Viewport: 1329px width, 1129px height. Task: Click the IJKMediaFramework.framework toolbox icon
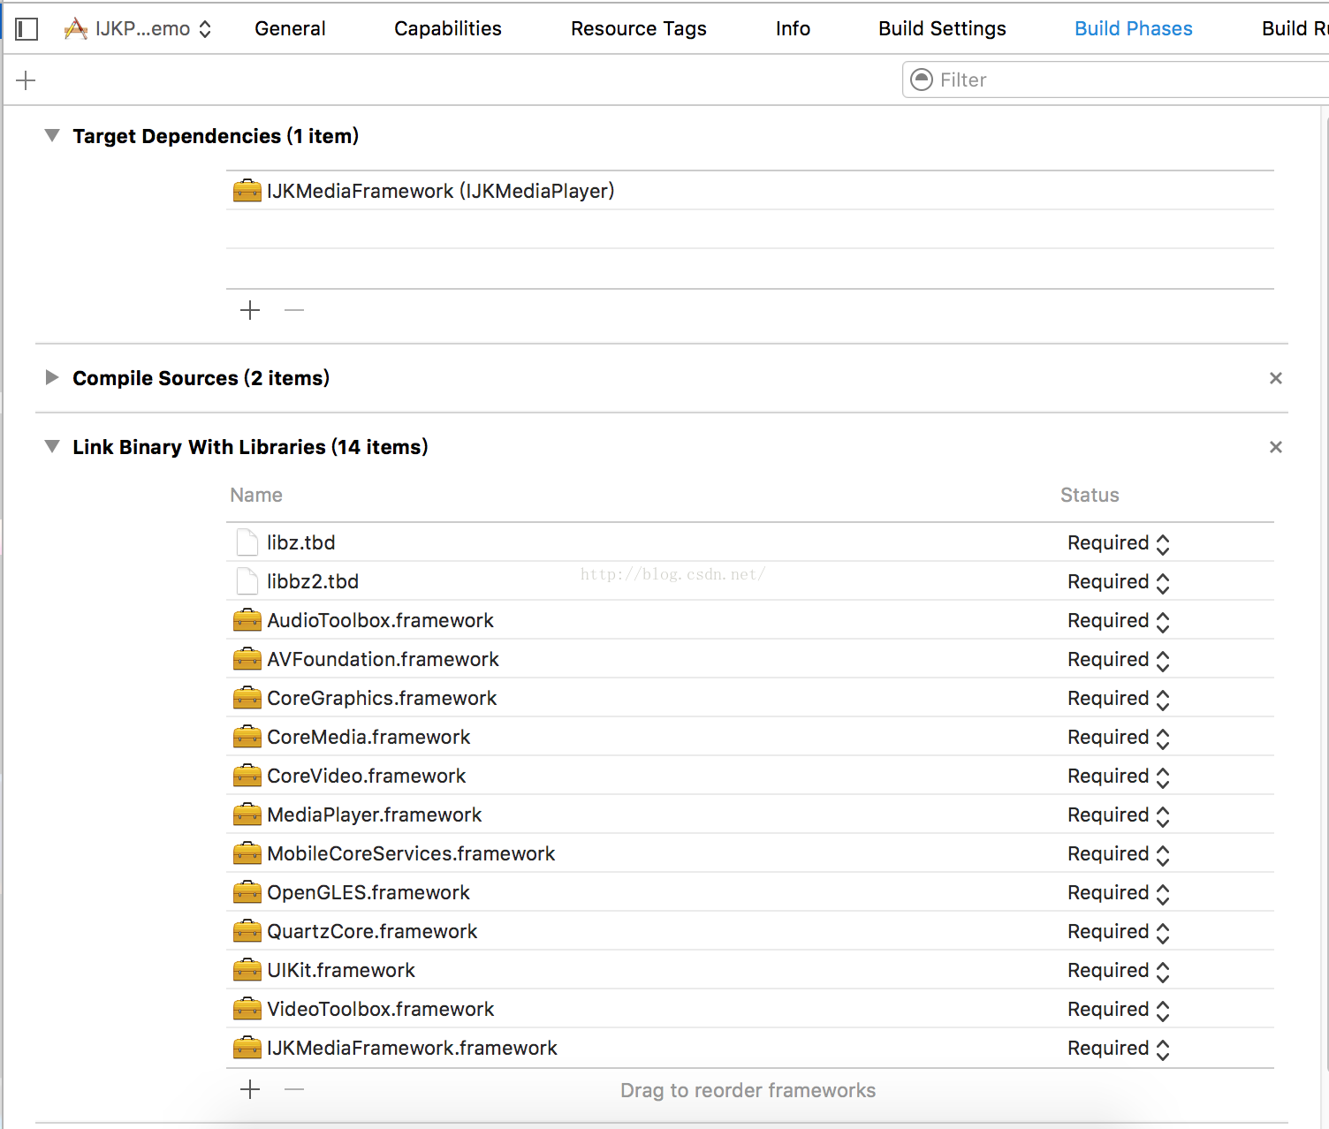pyautogui.click(x=247, y=1048)
